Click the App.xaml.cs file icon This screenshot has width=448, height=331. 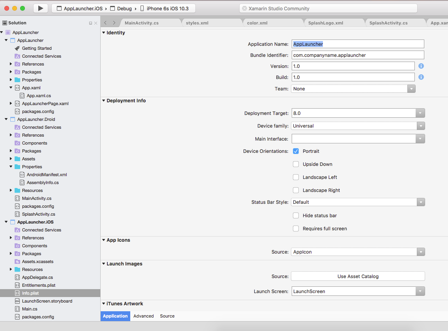pos(22,96)
